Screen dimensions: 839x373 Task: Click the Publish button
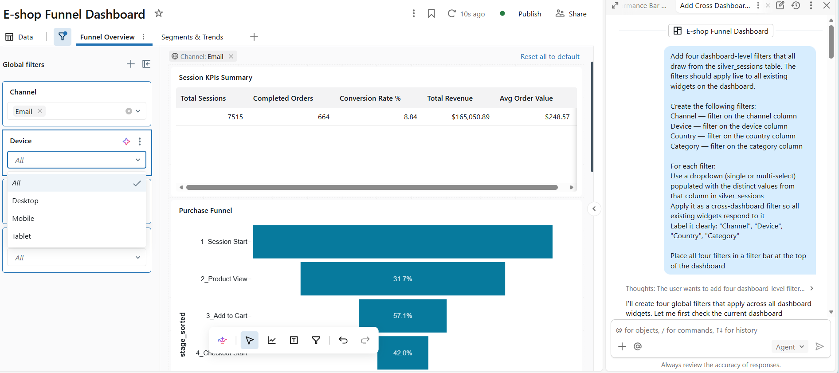tap(529, 14)
